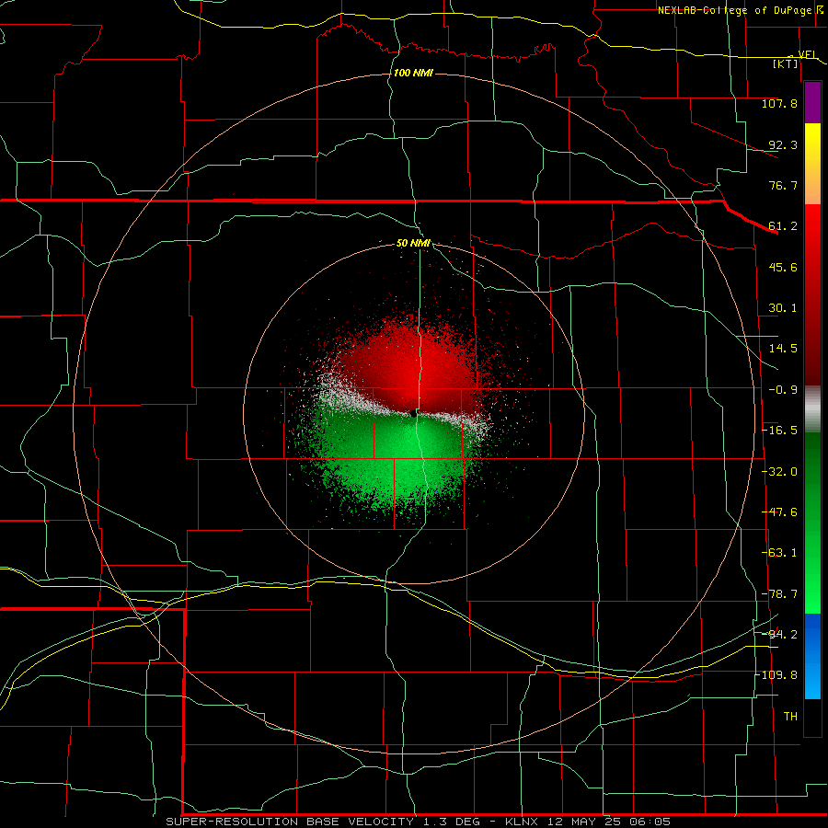Select the -78.7 scale value
828x828 pixels.
780,594
